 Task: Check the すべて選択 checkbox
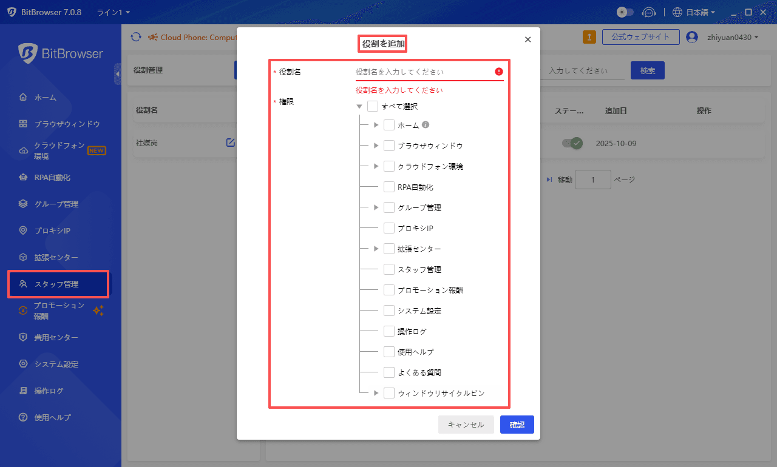click(373, 106)
